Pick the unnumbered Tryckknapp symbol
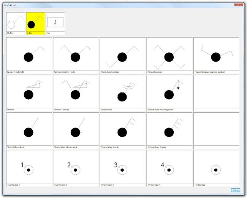 [216, 167]
